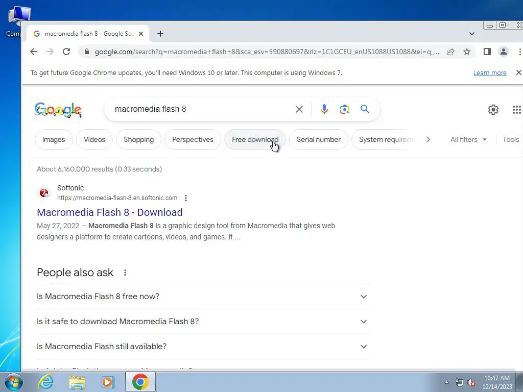Viewport: 523px width, 392px height.
Task: Click the Softonic site favicon
Action: (44, 192)
